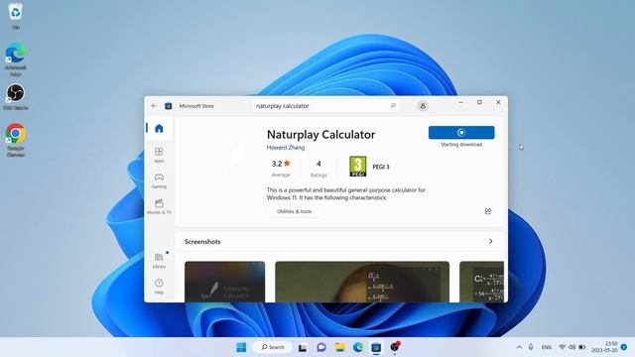Show hidden icons in the system tray

click(x=519, y=347)
